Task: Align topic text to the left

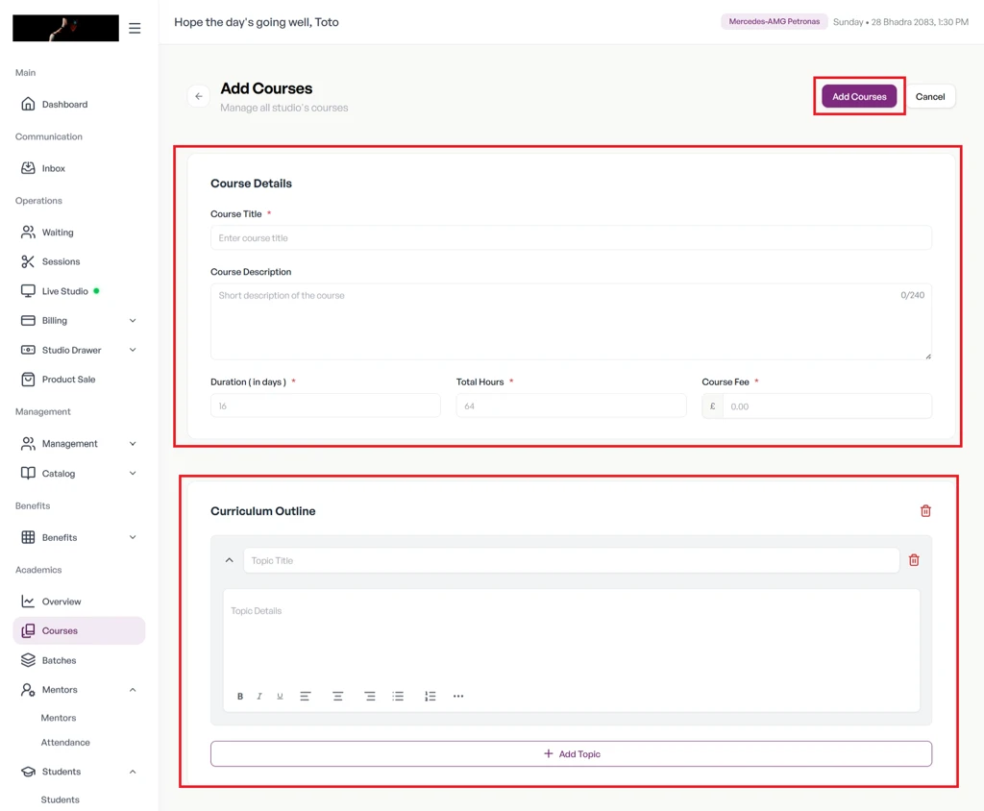Action: (306, 696)
